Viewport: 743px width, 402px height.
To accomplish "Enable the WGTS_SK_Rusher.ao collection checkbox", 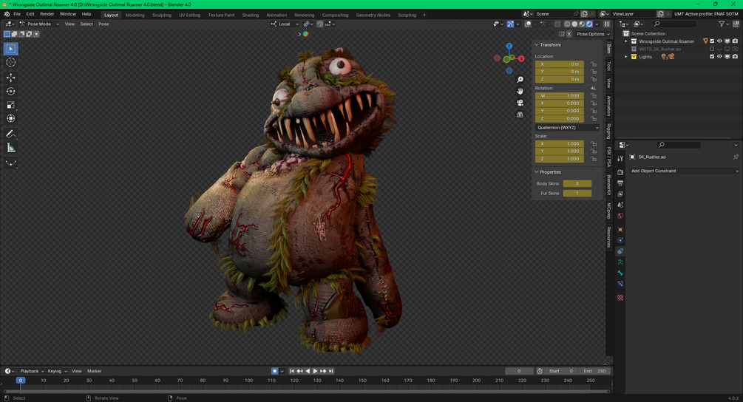I will click(712, 49).
